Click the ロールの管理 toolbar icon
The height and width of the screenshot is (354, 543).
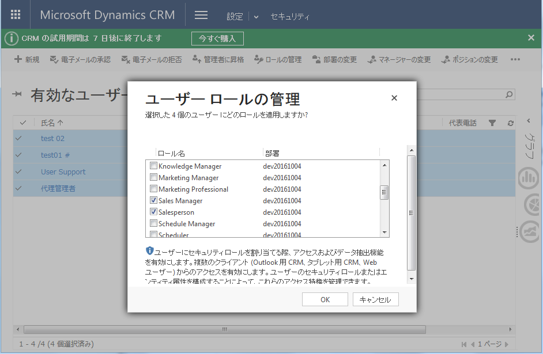(x=259, y=59)
